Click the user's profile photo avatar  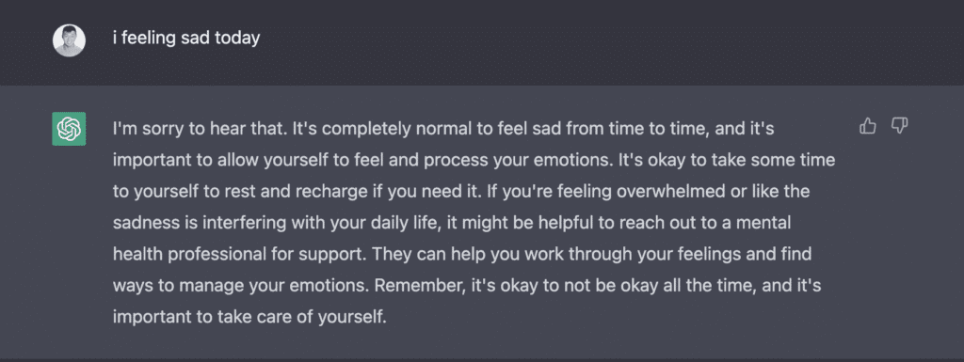click(x=69, y=40)
